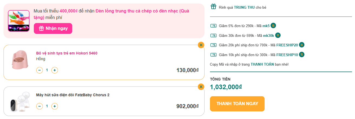
Task: Remove Hokori 5460 potty from cart
Action: (x=201, y=45)
